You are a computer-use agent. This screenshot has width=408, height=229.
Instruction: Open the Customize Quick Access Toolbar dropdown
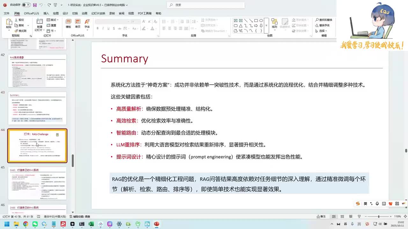coord(62,5)
